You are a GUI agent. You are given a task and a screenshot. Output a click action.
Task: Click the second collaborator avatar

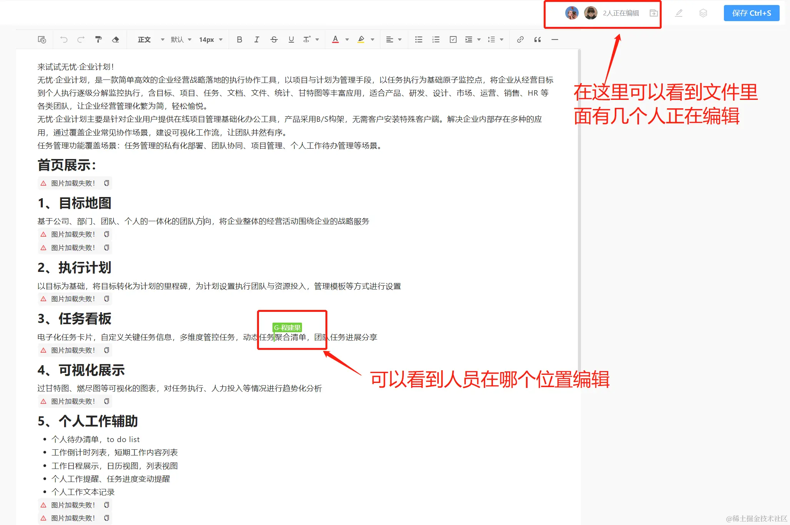pyautogui.click(x=591, y=13)
